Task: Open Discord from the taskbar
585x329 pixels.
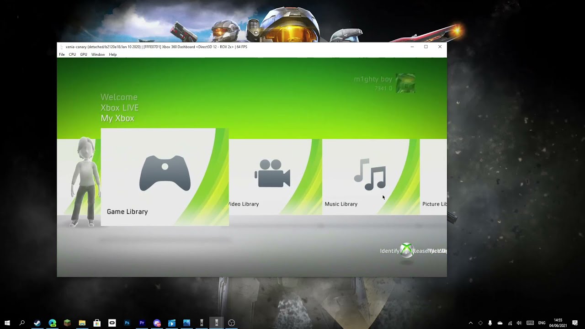Action: (157, 323)
